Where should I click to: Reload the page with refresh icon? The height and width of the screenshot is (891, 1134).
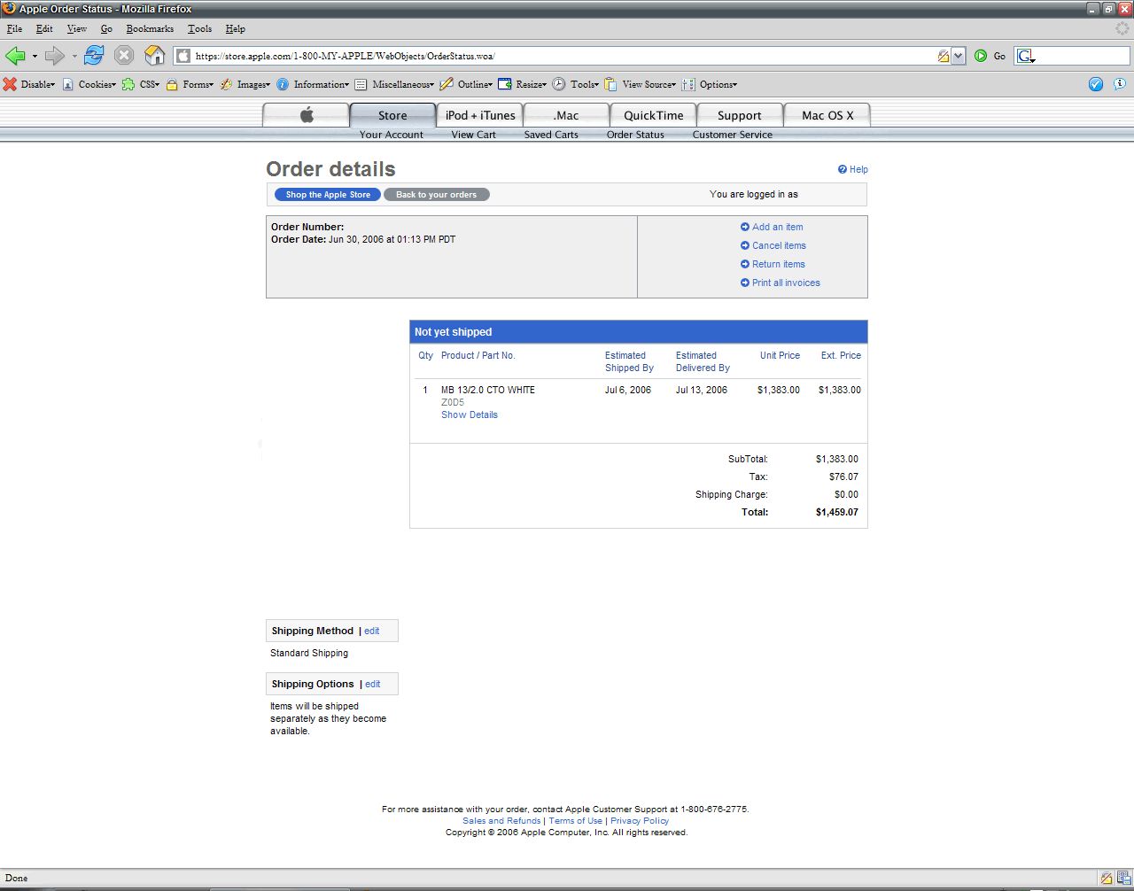click(x=94, y=55)
